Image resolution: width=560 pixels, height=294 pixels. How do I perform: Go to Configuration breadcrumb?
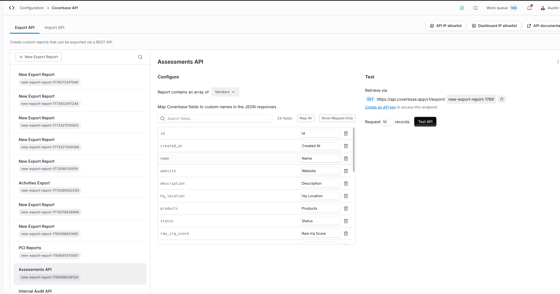click(x=32, y=8)
